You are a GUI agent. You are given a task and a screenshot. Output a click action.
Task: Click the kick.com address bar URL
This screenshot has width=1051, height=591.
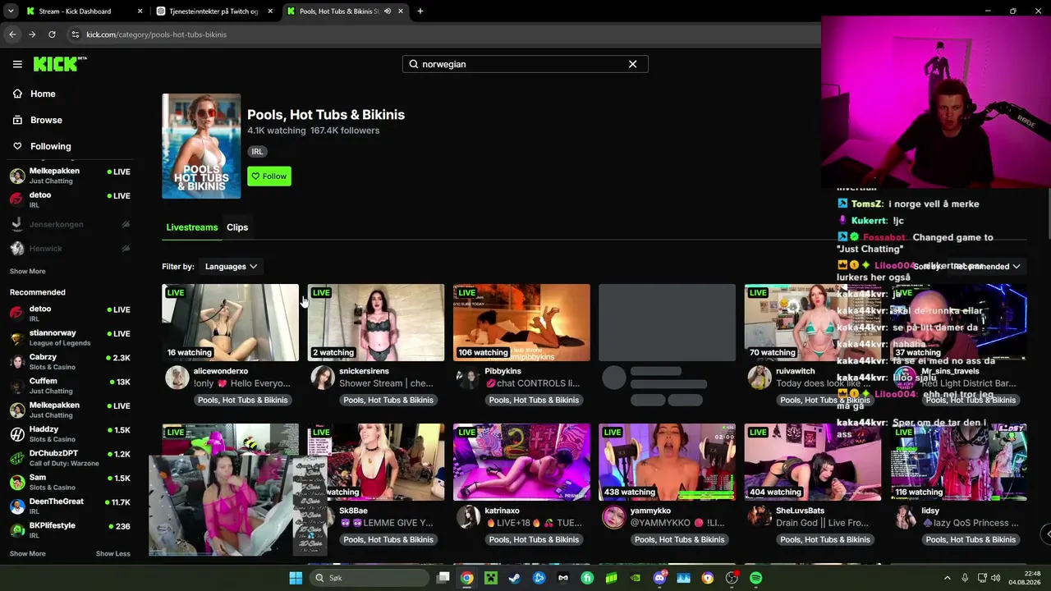[156, 34]
